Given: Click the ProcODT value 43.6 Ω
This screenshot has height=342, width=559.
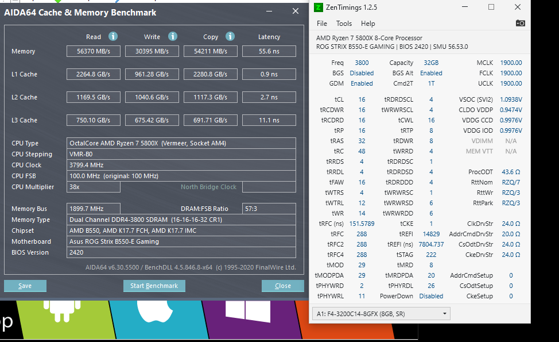Looking at the screenshot, I should click(511, 172).
